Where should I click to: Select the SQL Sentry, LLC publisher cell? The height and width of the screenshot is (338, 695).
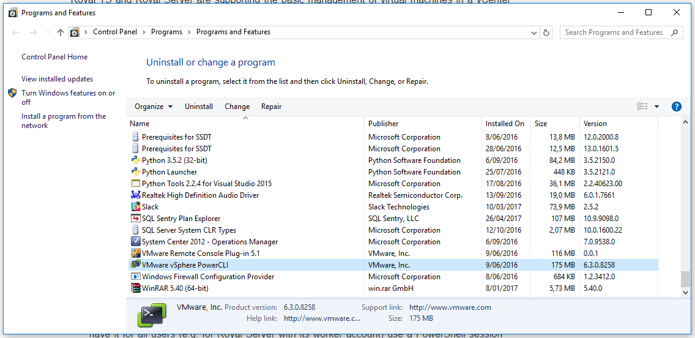[x=393, y=218]
